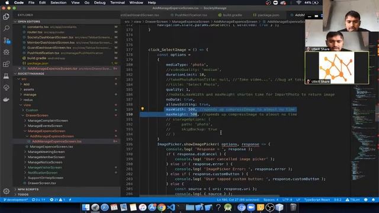Click the LF end-of-line status item
This screenshot has height=213, width=379.
coord(298,200)
